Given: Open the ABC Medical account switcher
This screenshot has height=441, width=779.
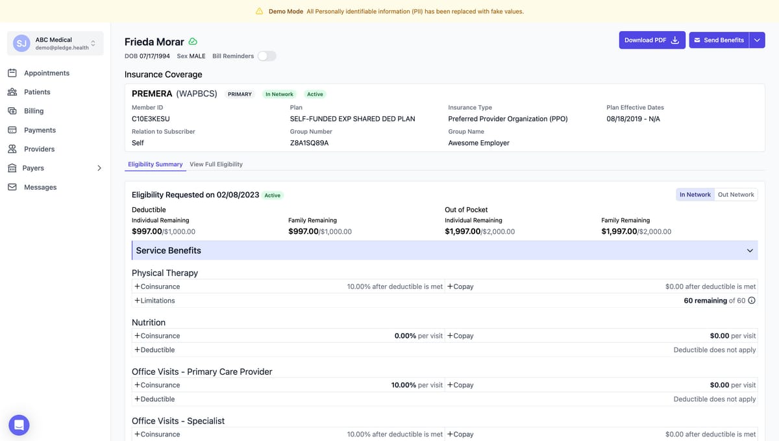Looking at the screenshot, I should click(55, 44).
